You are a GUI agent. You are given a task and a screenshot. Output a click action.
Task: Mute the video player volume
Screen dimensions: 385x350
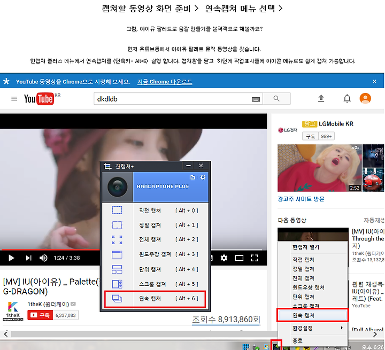pyautogui.click(x=43, y=258)
